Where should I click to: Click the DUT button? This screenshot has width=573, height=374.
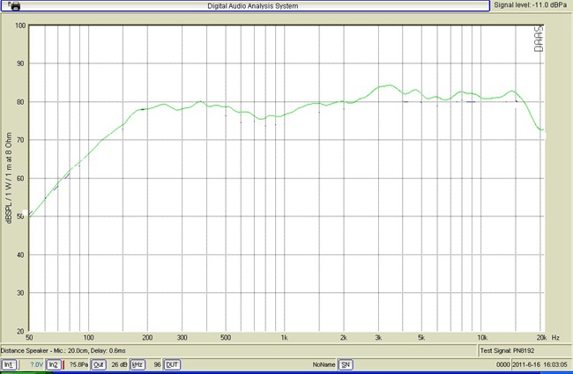172,364
